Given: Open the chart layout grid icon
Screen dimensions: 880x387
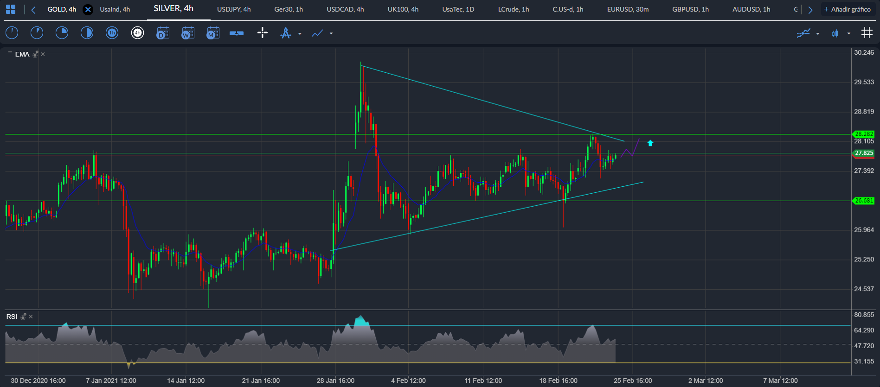Looking at the screenshot, I should tap(10, 9).
